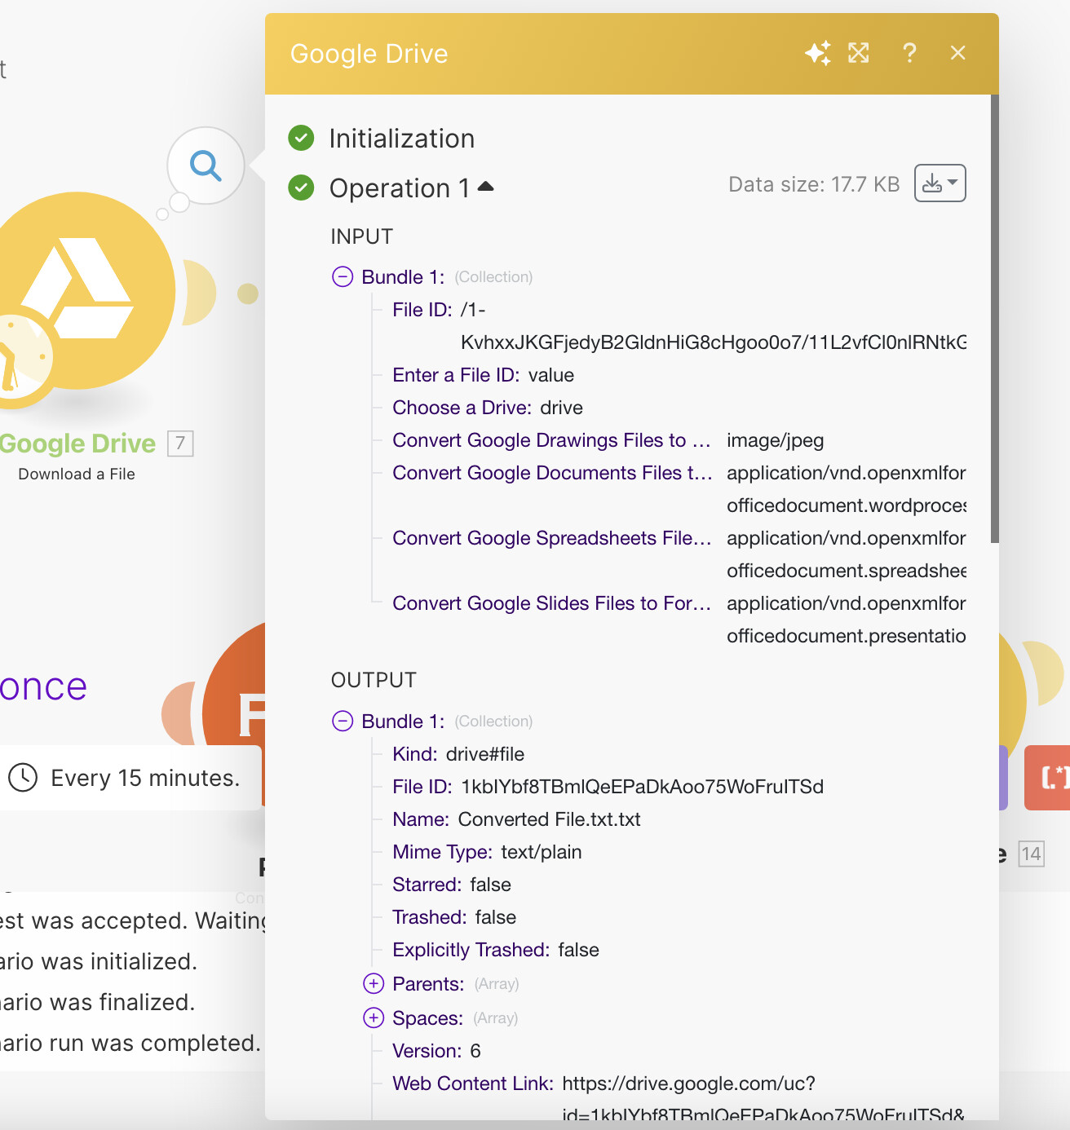This screenshot has width=1070, height=1130.
Task: Click the Web Content Link label
Action: click(473, 1084)
